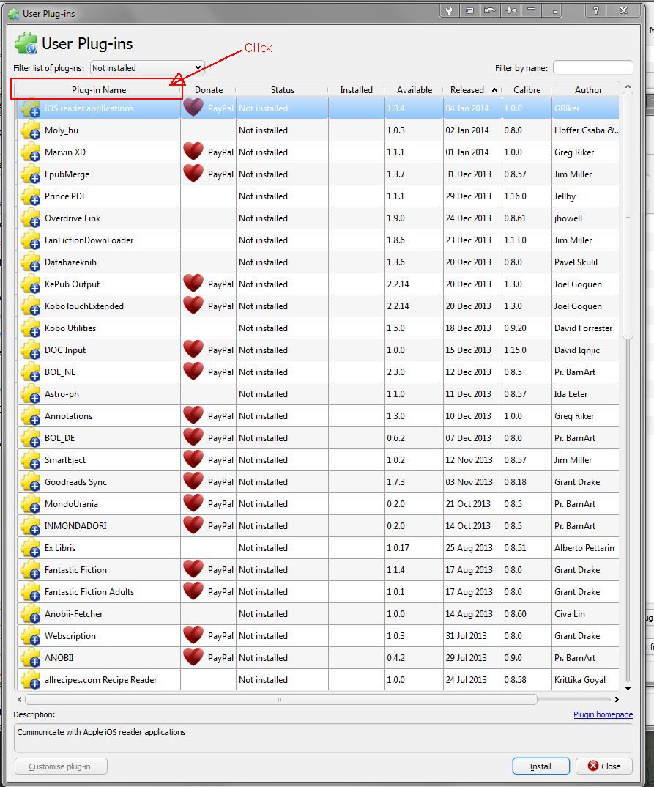Click the heart icon for Fantastic Fiction Adults
The height and width of the screenshot is (787, 654).
click(193, 591)
